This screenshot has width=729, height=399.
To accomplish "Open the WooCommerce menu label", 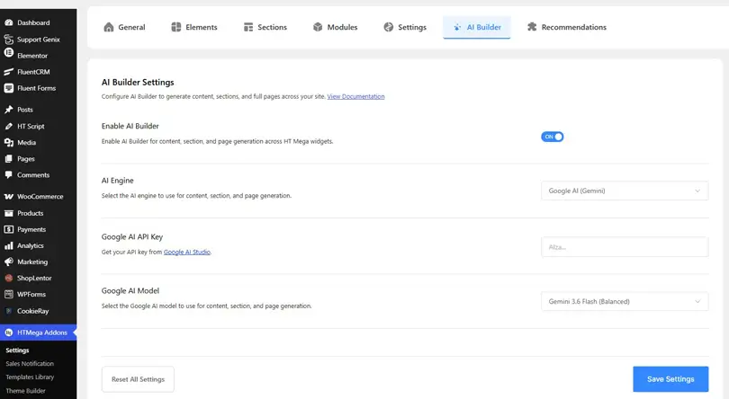I will click(40, 197).
